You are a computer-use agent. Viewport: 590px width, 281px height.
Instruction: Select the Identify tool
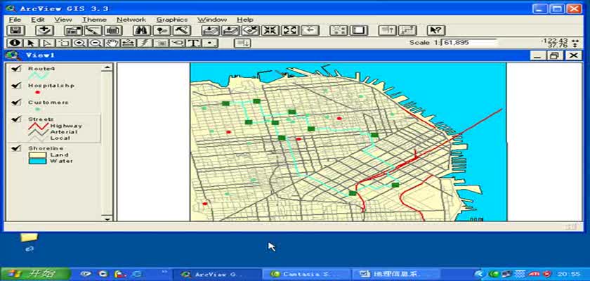tap(16, 43)
